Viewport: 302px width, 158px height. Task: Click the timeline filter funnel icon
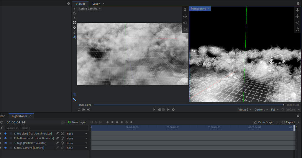tap(2, 128)
